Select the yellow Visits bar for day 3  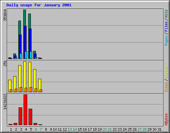(x=20, y=76)
